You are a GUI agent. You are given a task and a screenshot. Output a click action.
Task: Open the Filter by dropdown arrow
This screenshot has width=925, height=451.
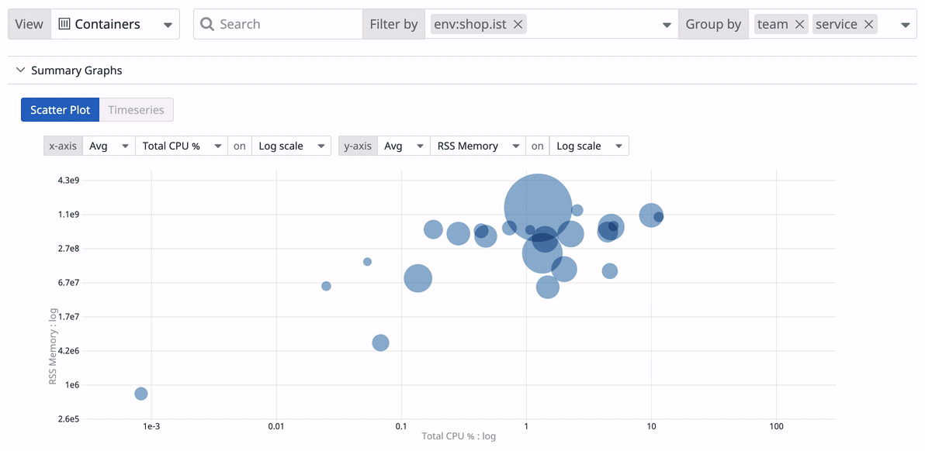(x=666, y=24)
